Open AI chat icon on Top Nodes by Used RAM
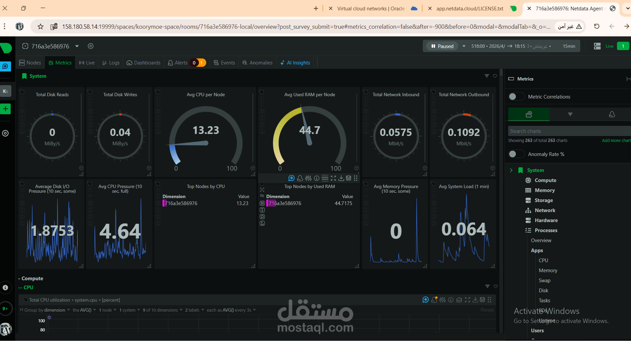 point(291,178)
